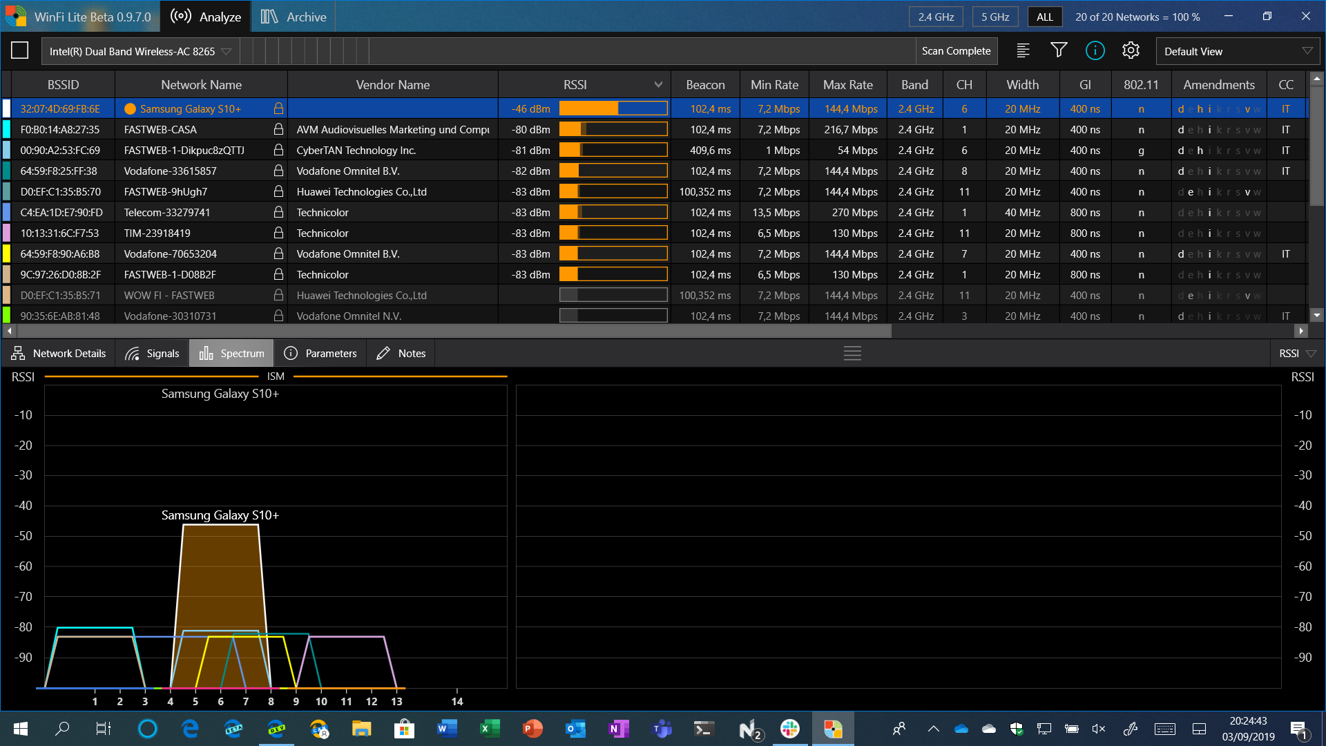Open Task View on taskbar

104,729
